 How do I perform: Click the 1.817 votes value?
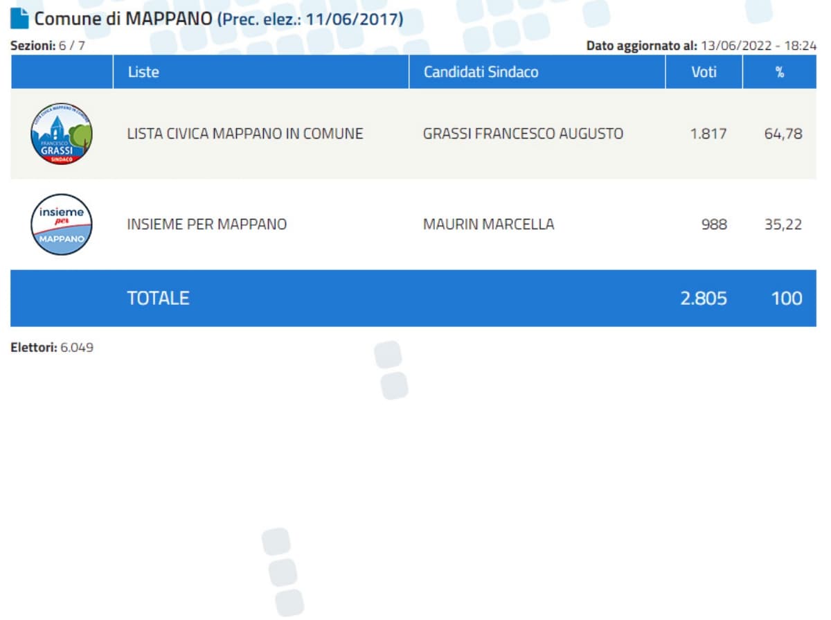708,134
